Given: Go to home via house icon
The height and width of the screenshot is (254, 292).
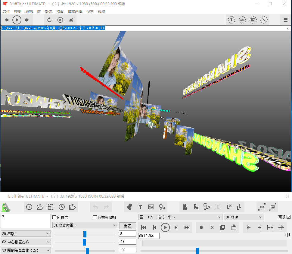Looking at the screenshot, I should tap(71, 20).
